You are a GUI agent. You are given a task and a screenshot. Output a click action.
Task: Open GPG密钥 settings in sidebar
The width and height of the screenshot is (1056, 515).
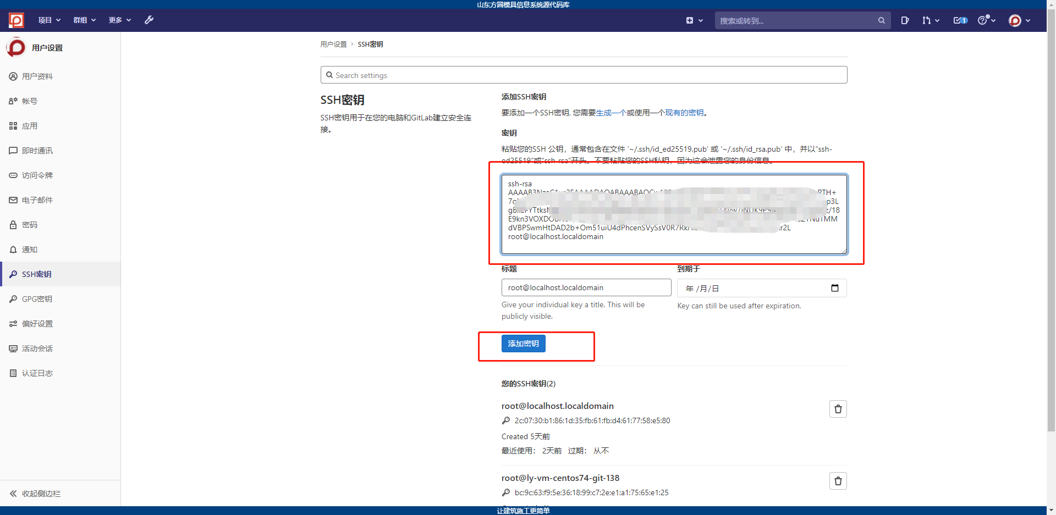coord(36,298)
